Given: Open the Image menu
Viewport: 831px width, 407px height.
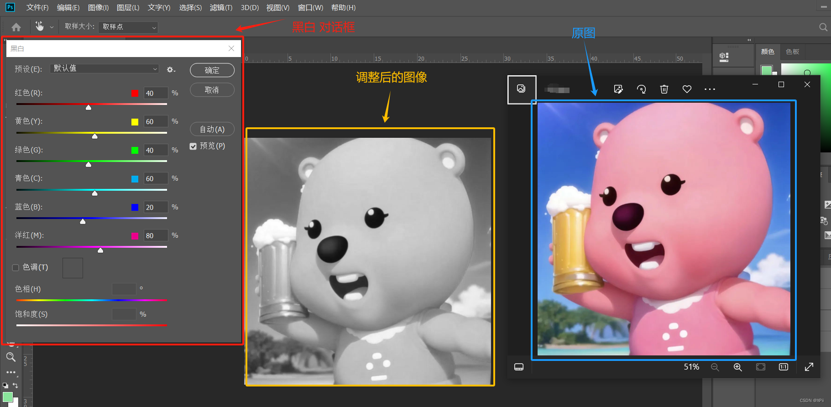Looking at the screenshot, I should tap(98, 7).
